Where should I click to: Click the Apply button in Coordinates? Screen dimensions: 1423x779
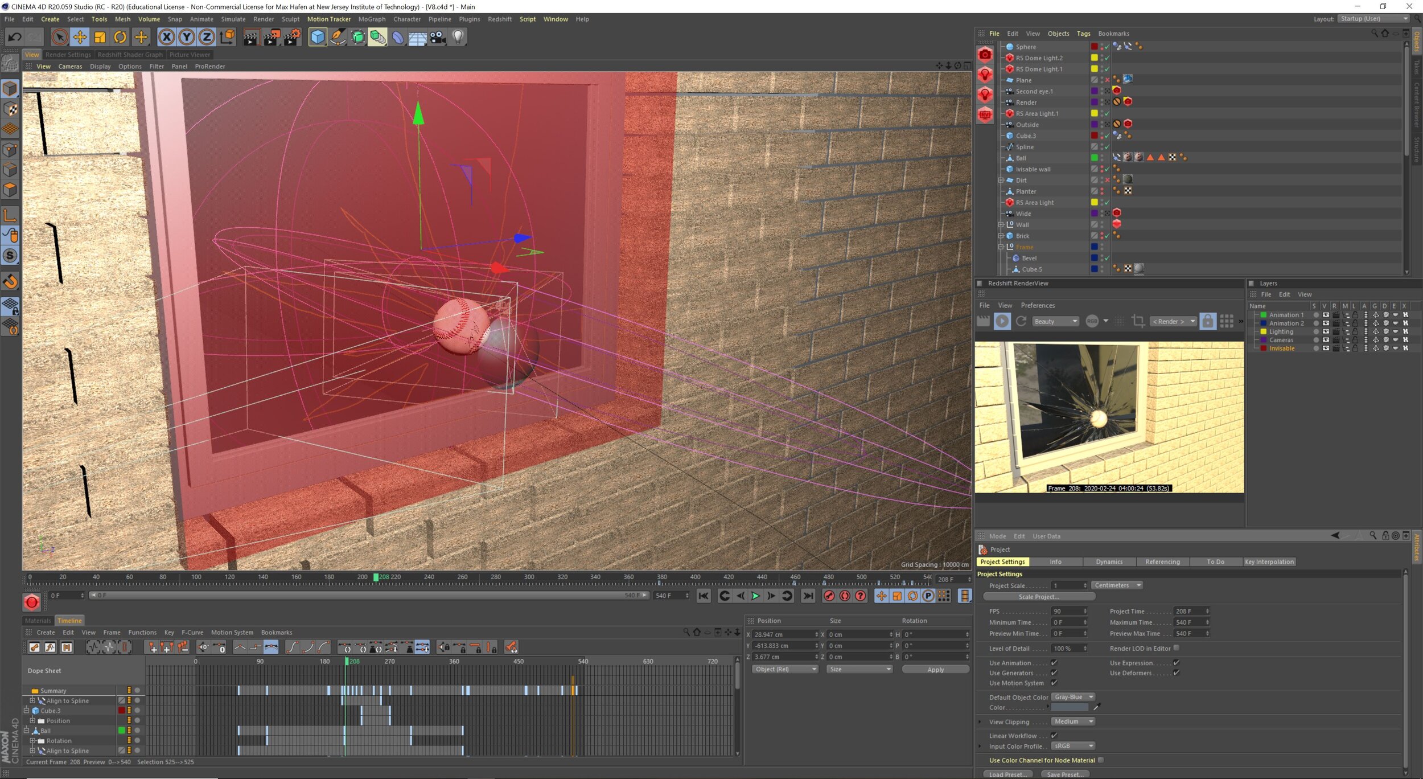(x=935, y=670)
